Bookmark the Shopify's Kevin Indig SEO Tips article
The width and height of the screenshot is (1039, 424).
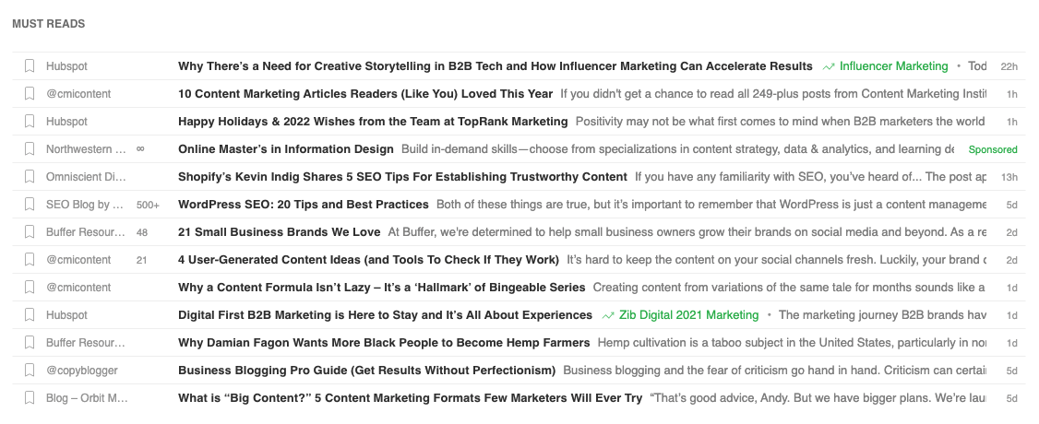coord(30,177)
